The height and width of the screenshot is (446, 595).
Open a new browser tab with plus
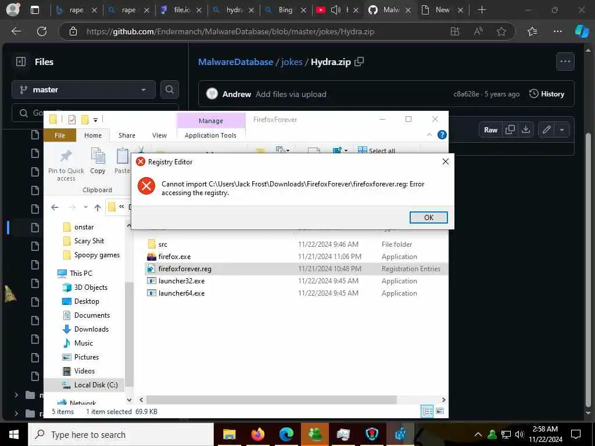click(x=482, y=10)
